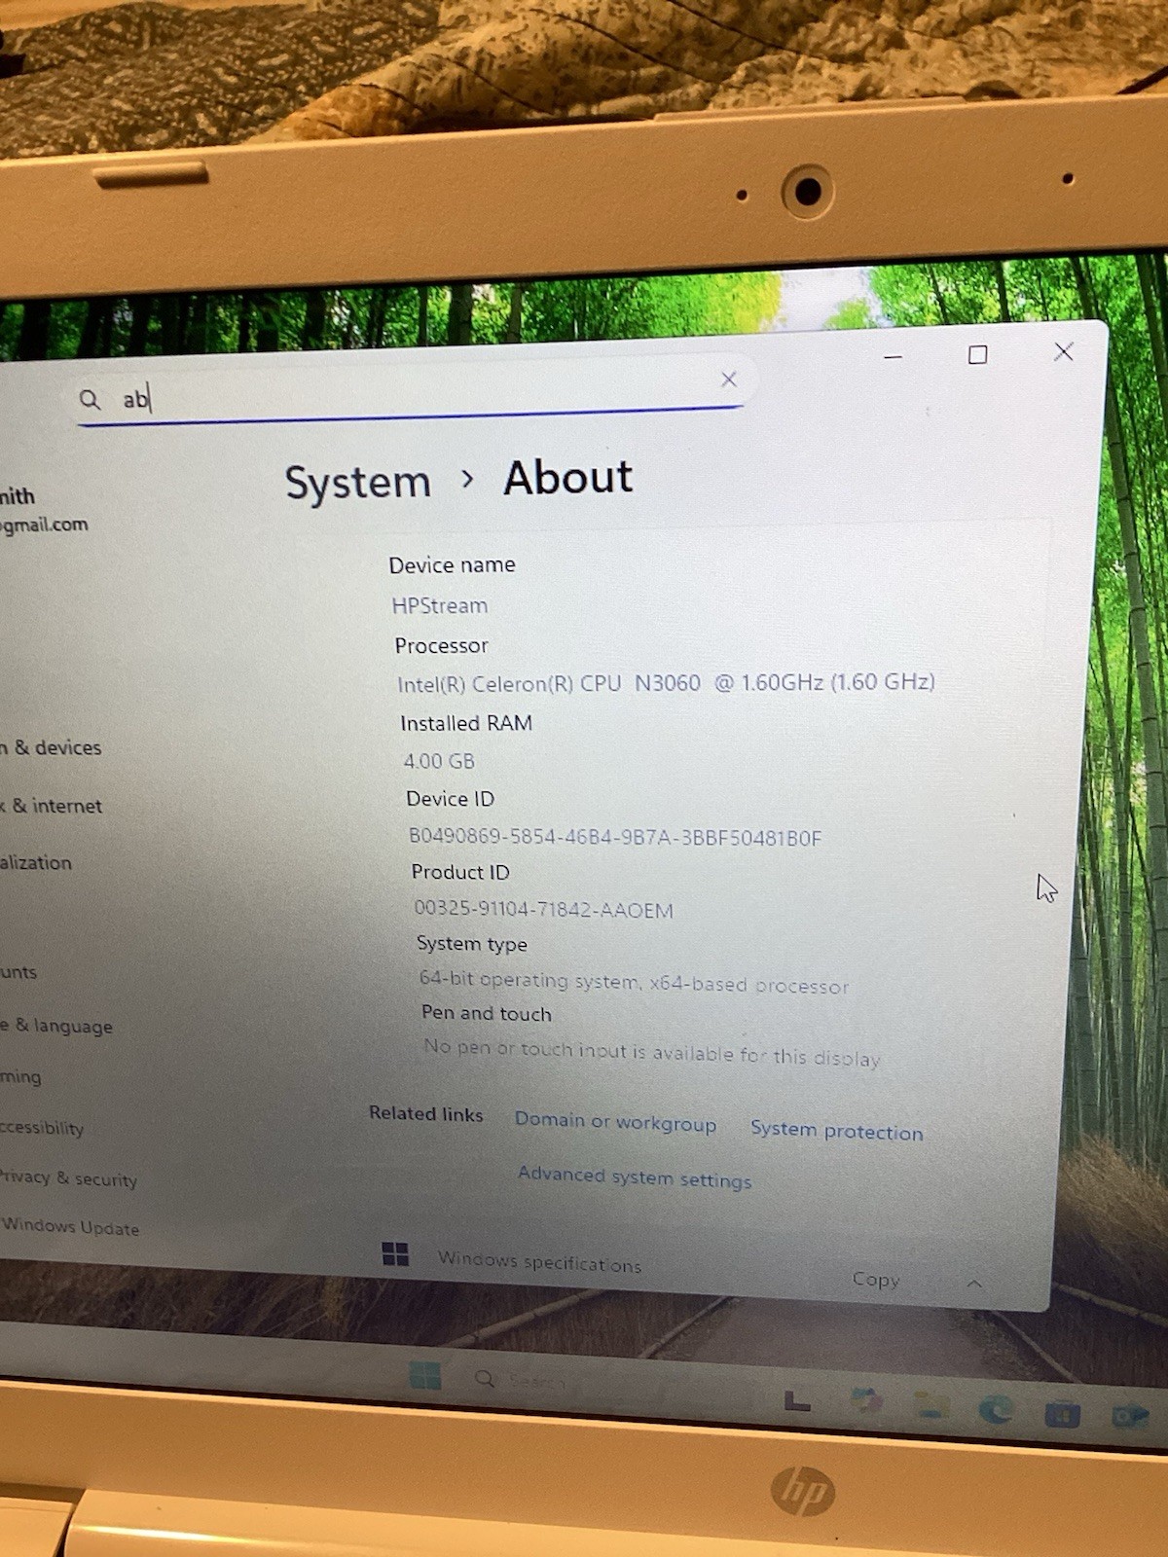The height and width of the screenshot is (1557, 1168).
Task: Select the 64-bit operating system text
Action: point(634,982)
